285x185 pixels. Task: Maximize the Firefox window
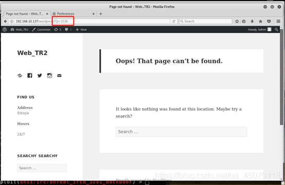[x=272, y=7]
